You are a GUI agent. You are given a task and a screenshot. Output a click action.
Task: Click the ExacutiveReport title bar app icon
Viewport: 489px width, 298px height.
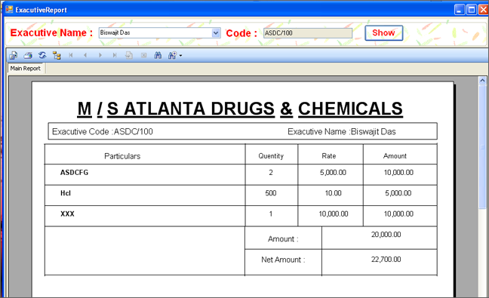9,10
